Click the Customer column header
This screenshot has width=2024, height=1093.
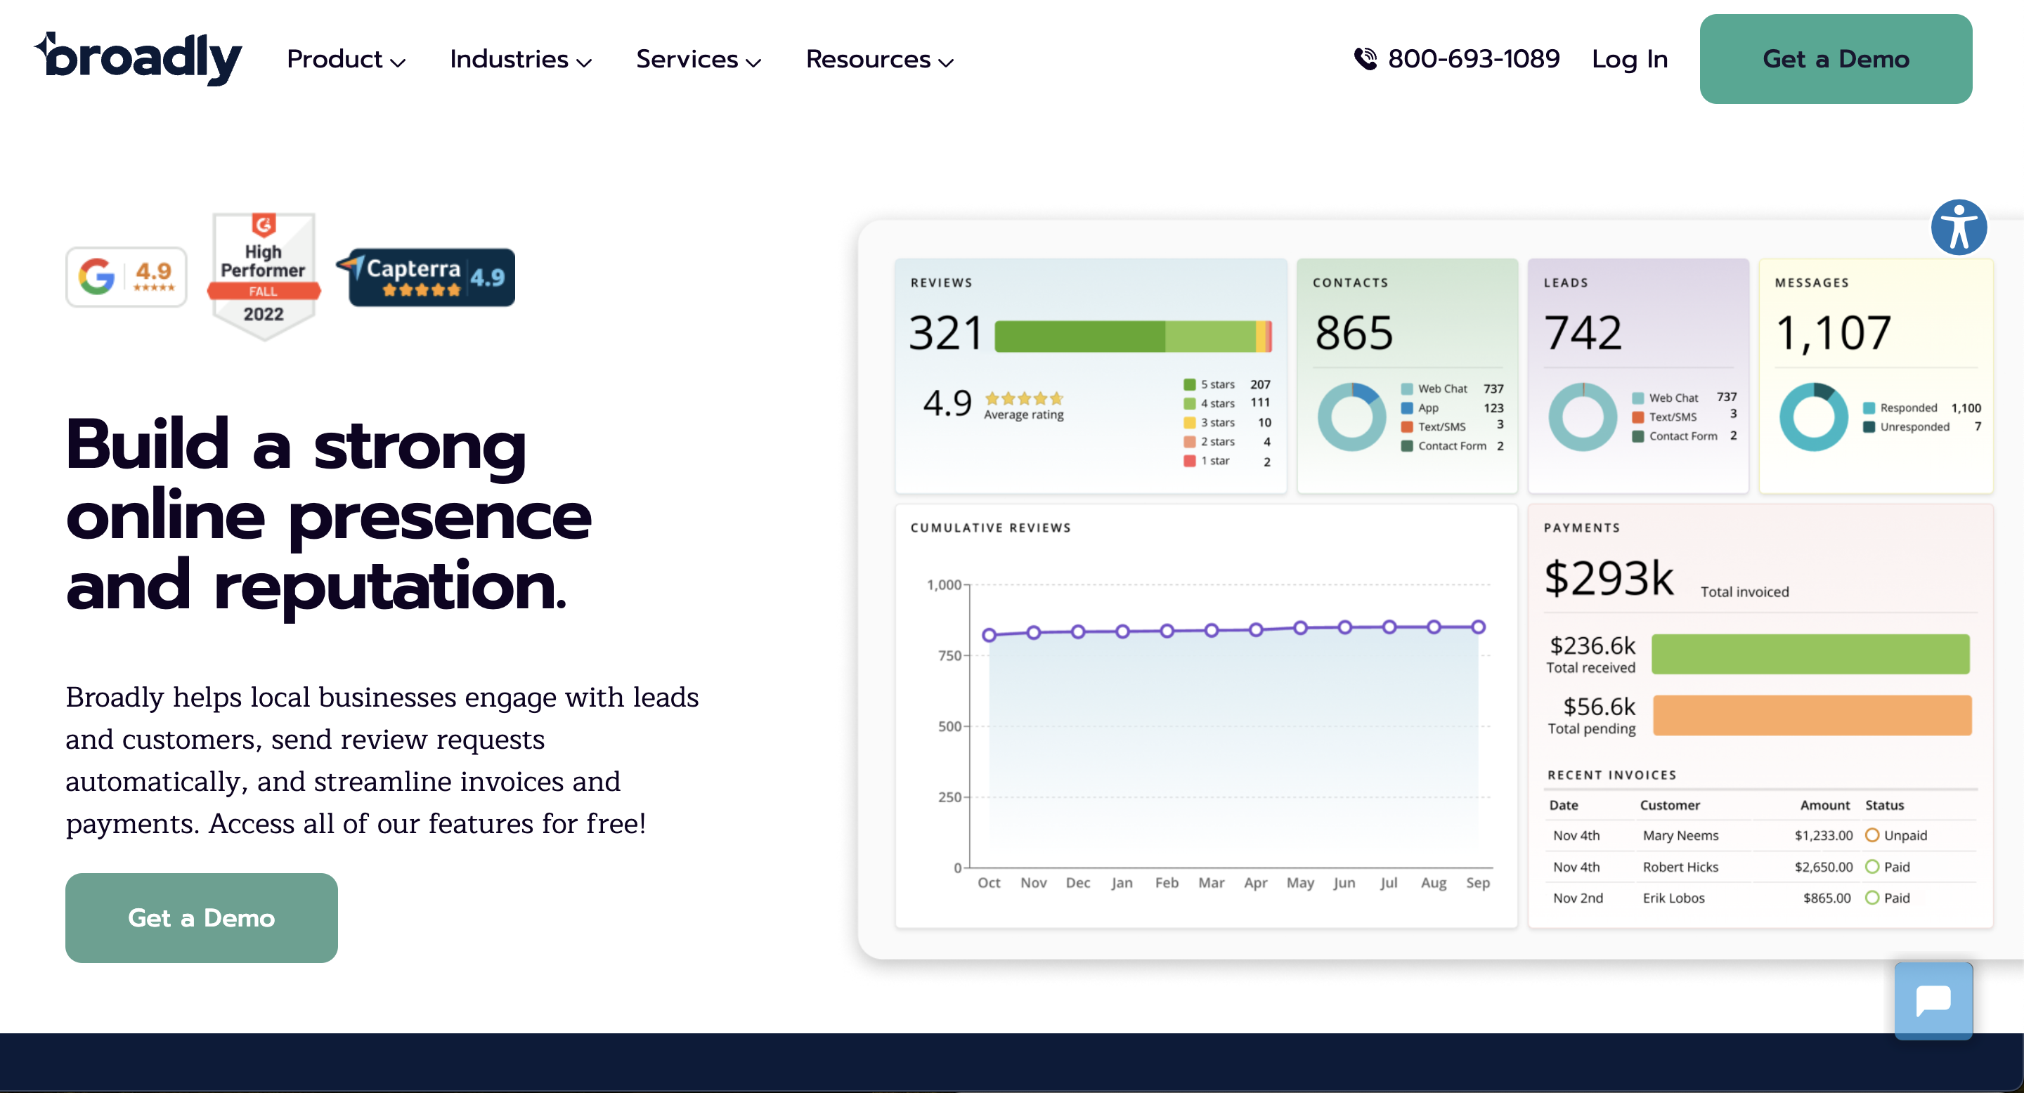[1670, 805]
